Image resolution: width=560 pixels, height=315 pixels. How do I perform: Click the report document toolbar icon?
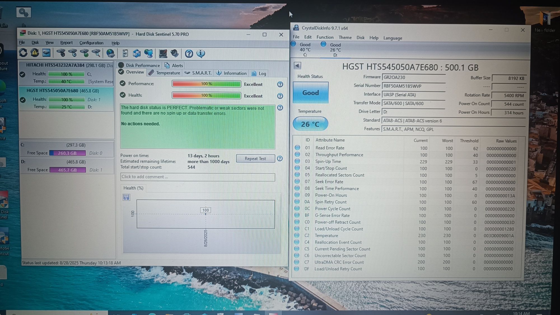pos(125,53)
